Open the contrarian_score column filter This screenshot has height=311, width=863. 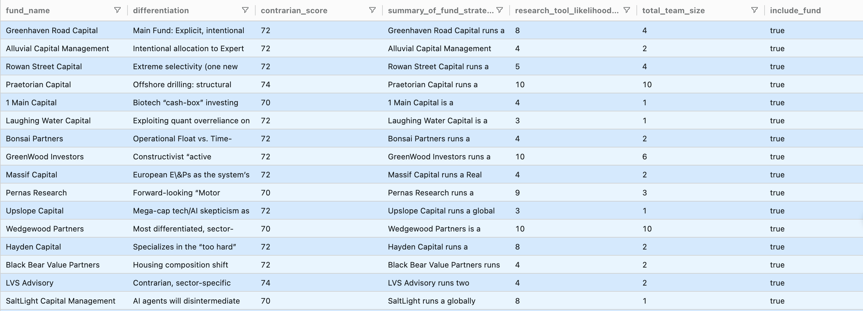pos(372,10)
